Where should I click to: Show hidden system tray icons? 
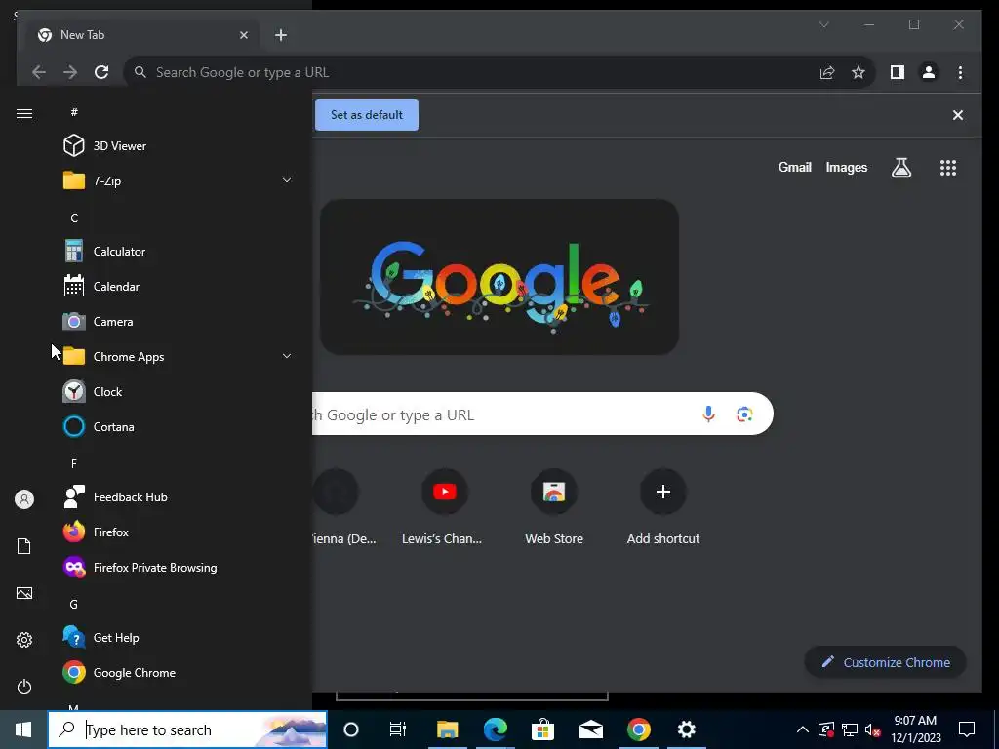pyautogui.click(x=803, y=729)
